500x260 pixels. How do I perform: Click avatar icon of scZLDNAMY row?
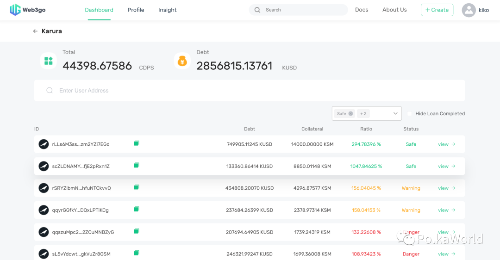(x=44, y=167)
